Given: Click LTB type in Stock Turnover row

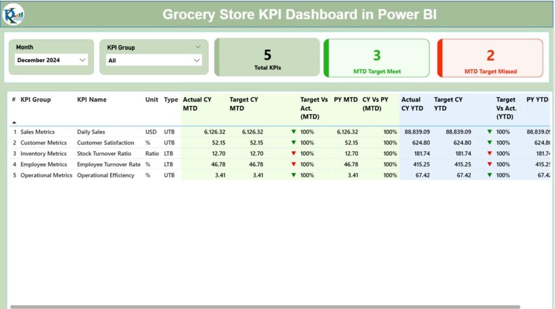Looking at the screenshot, I should 169,153.
